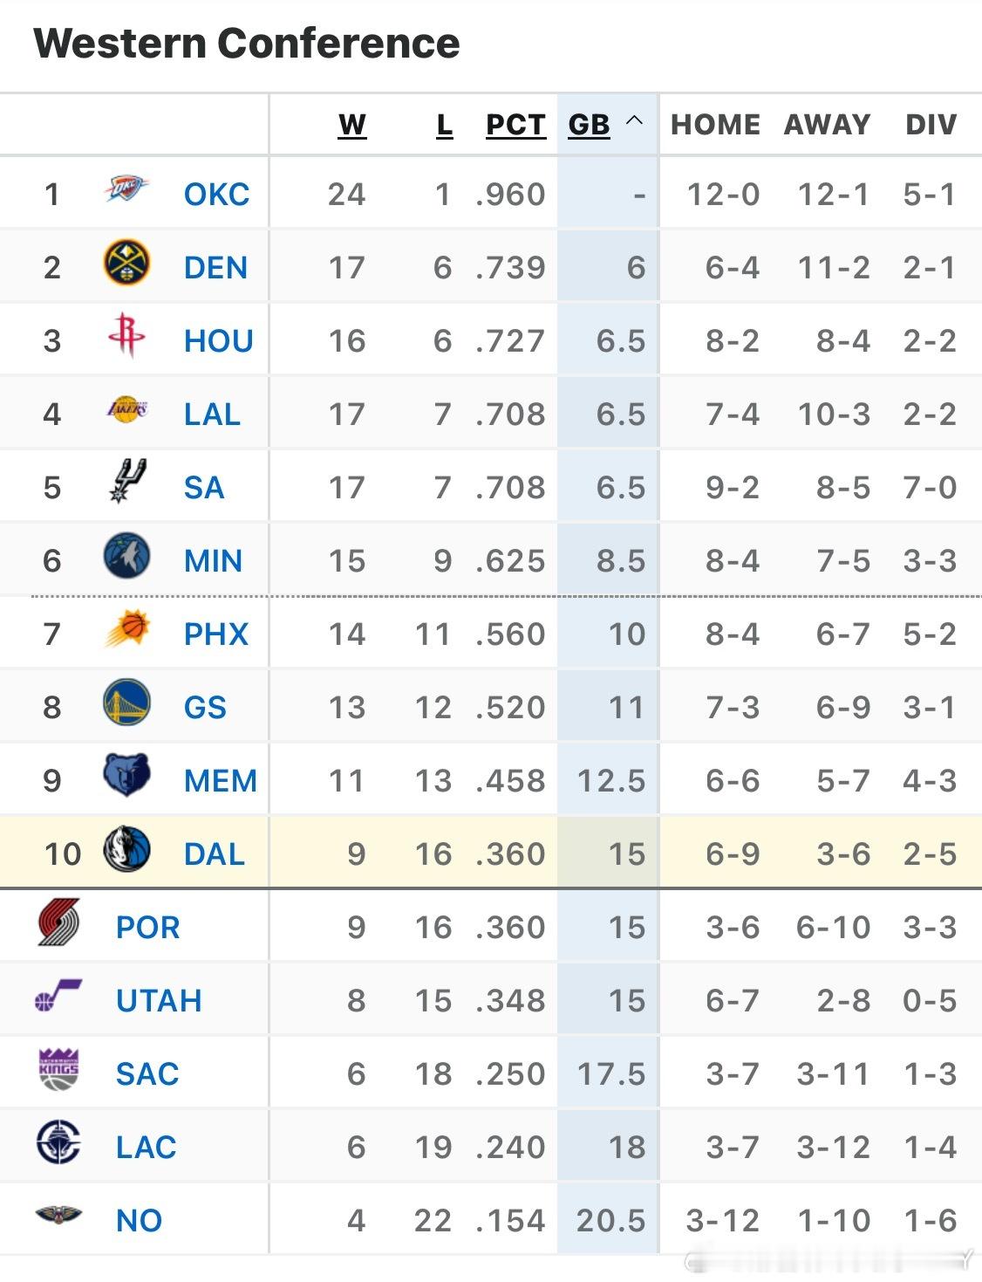Open the UTAH team link

point(159,1000)
